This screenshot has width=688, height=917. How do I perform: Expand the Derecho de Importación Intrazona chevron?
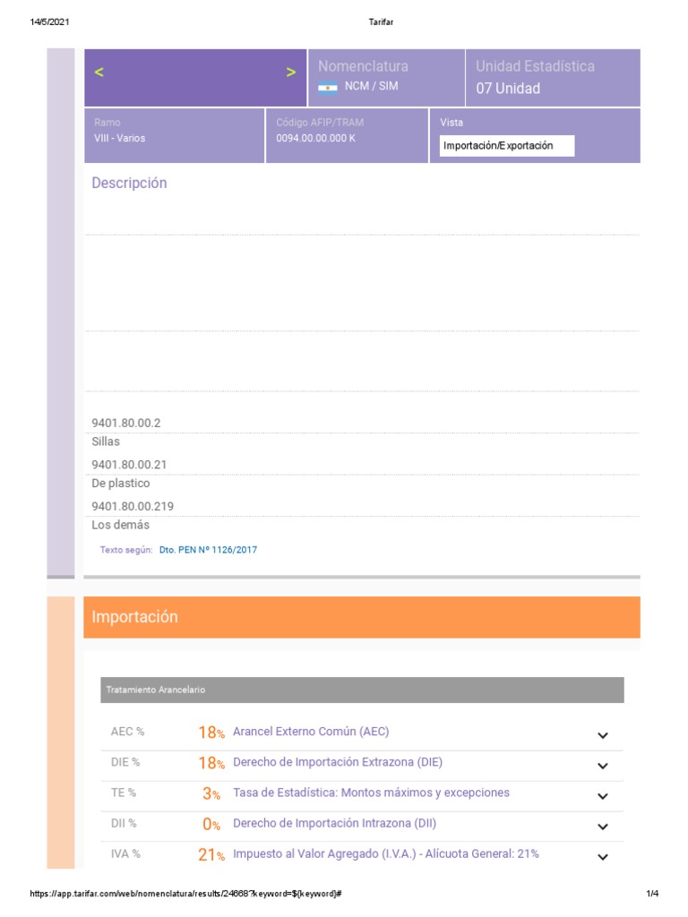click(603, 827)
